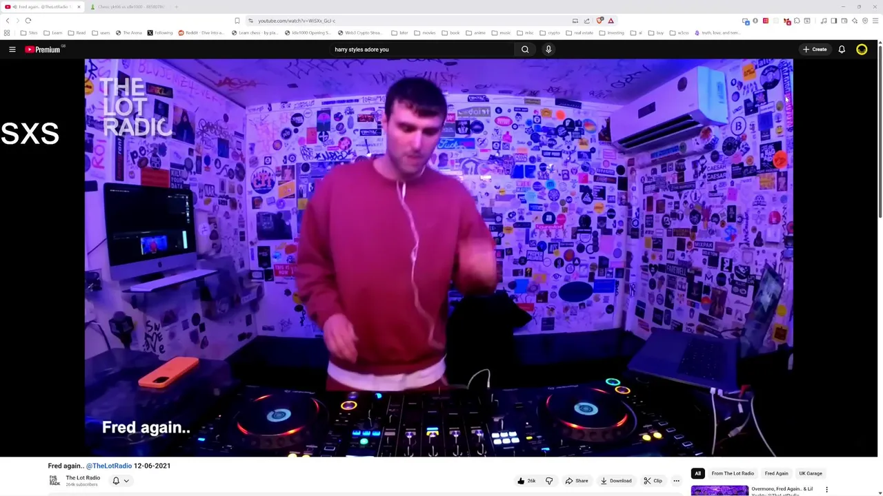Open site settings icon in address bar
883x496 pixels.
tap(250, 21)
